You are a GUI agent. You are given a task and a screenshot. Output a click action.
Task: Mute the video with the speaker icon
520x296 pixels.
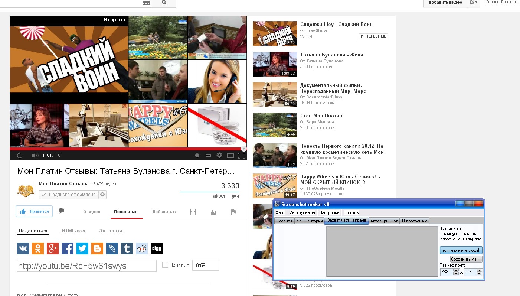coord(35,156)
